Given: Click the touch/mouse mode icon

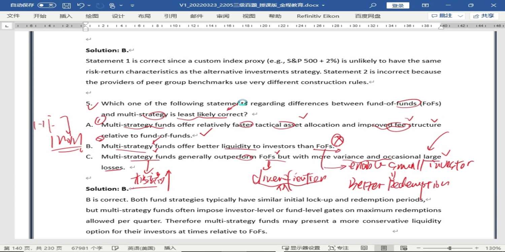Looking at the screenshot, I should 112,5.
